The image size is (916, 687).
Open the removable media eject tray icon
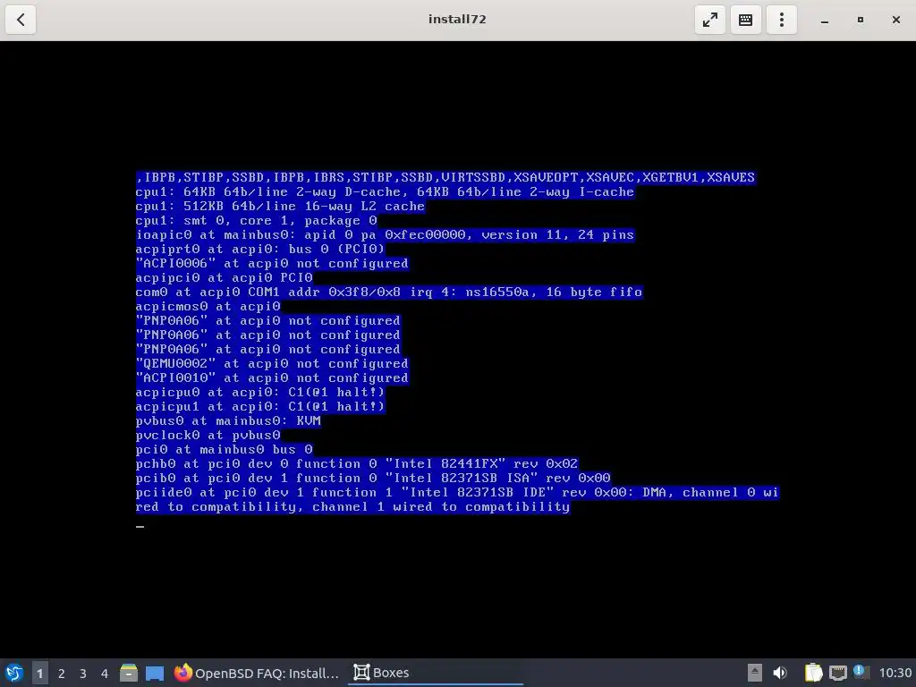[x=755, y=673]
